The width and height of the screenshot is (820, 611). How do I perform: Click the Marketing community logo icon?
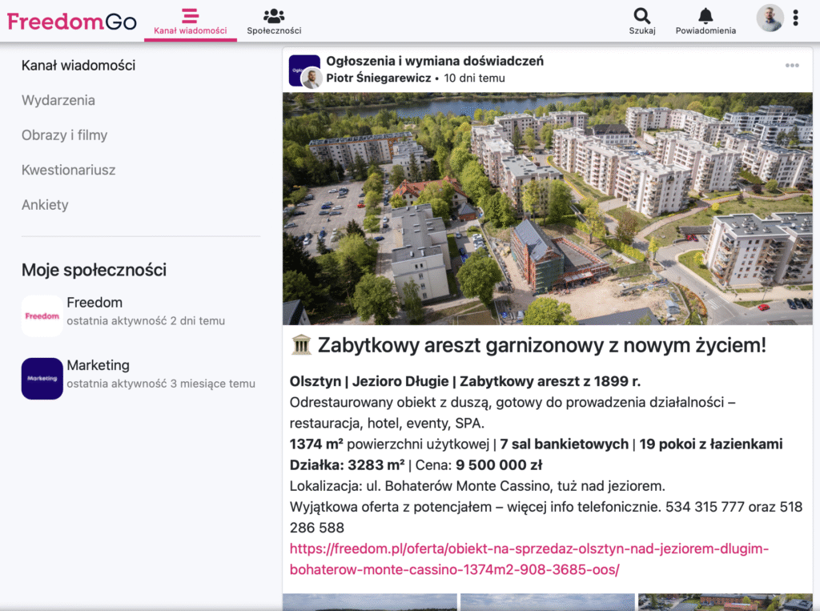tap(42, 378)
